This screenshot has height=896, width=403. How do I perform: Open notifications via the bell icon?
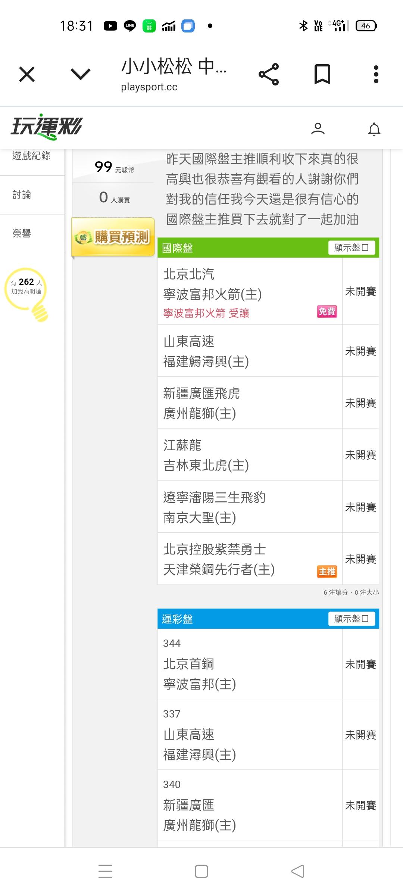374,129
